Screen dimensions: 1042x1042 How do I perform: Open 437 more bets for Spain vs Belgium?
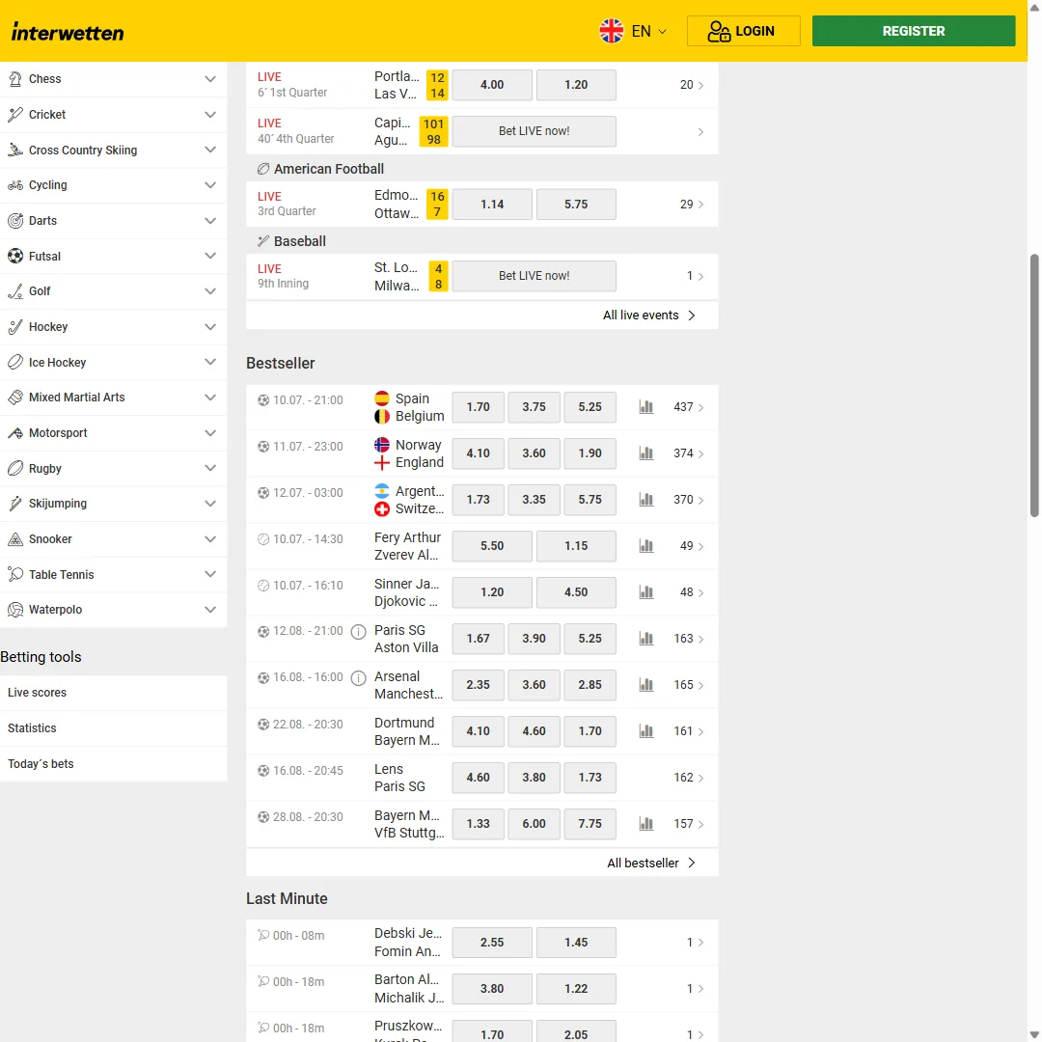(x=689, y=407)
